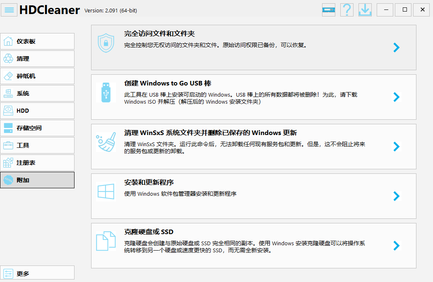Image resolution: width=433 pixels, height=282 pixels.
Task: Click the sliders icon beside 更多
Action: (8, 274)
